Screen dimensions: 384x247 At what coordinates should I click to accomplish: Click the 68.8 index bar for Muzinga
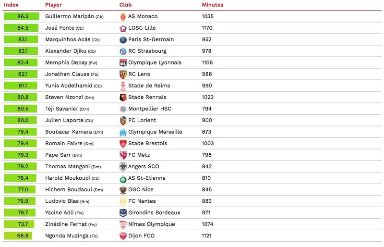coord(18,236)
